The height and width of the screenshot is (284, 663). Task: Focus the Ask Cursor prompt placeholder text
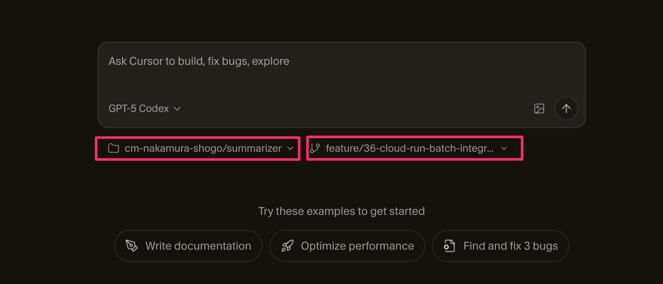[x=199, y=61]
